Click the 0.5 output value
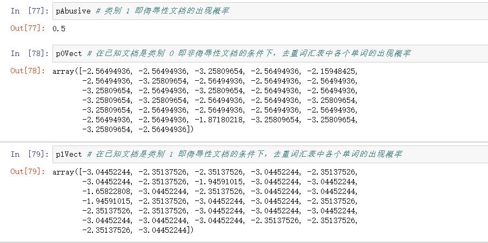The height and width of the screenshot is (243, 488). point(59,29)
